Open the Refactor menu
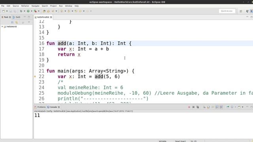253x142 pixels. (x=25, y=6)
